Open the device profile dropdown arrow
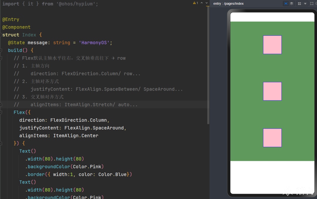This screenshot has width=317, height=199. (305, 4)
